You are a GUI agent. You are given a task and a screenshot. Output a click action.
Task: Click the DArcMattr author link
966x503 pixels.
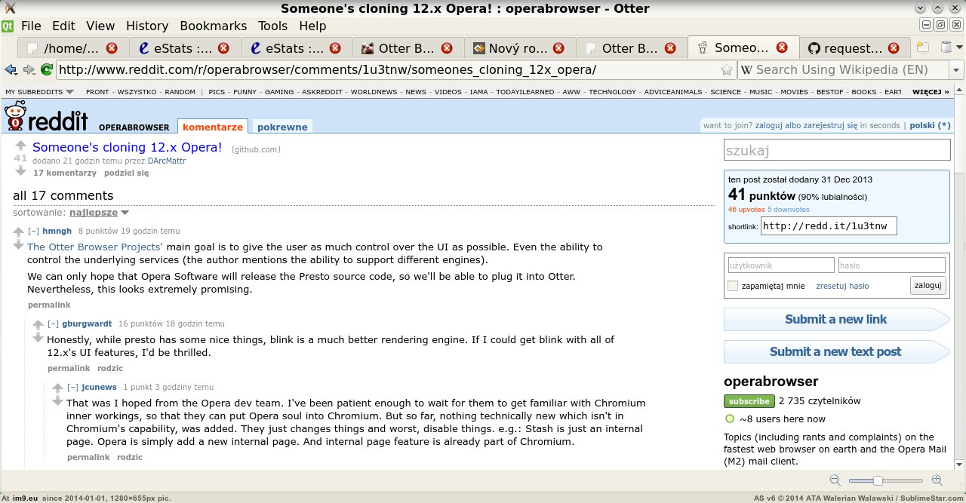166,161
